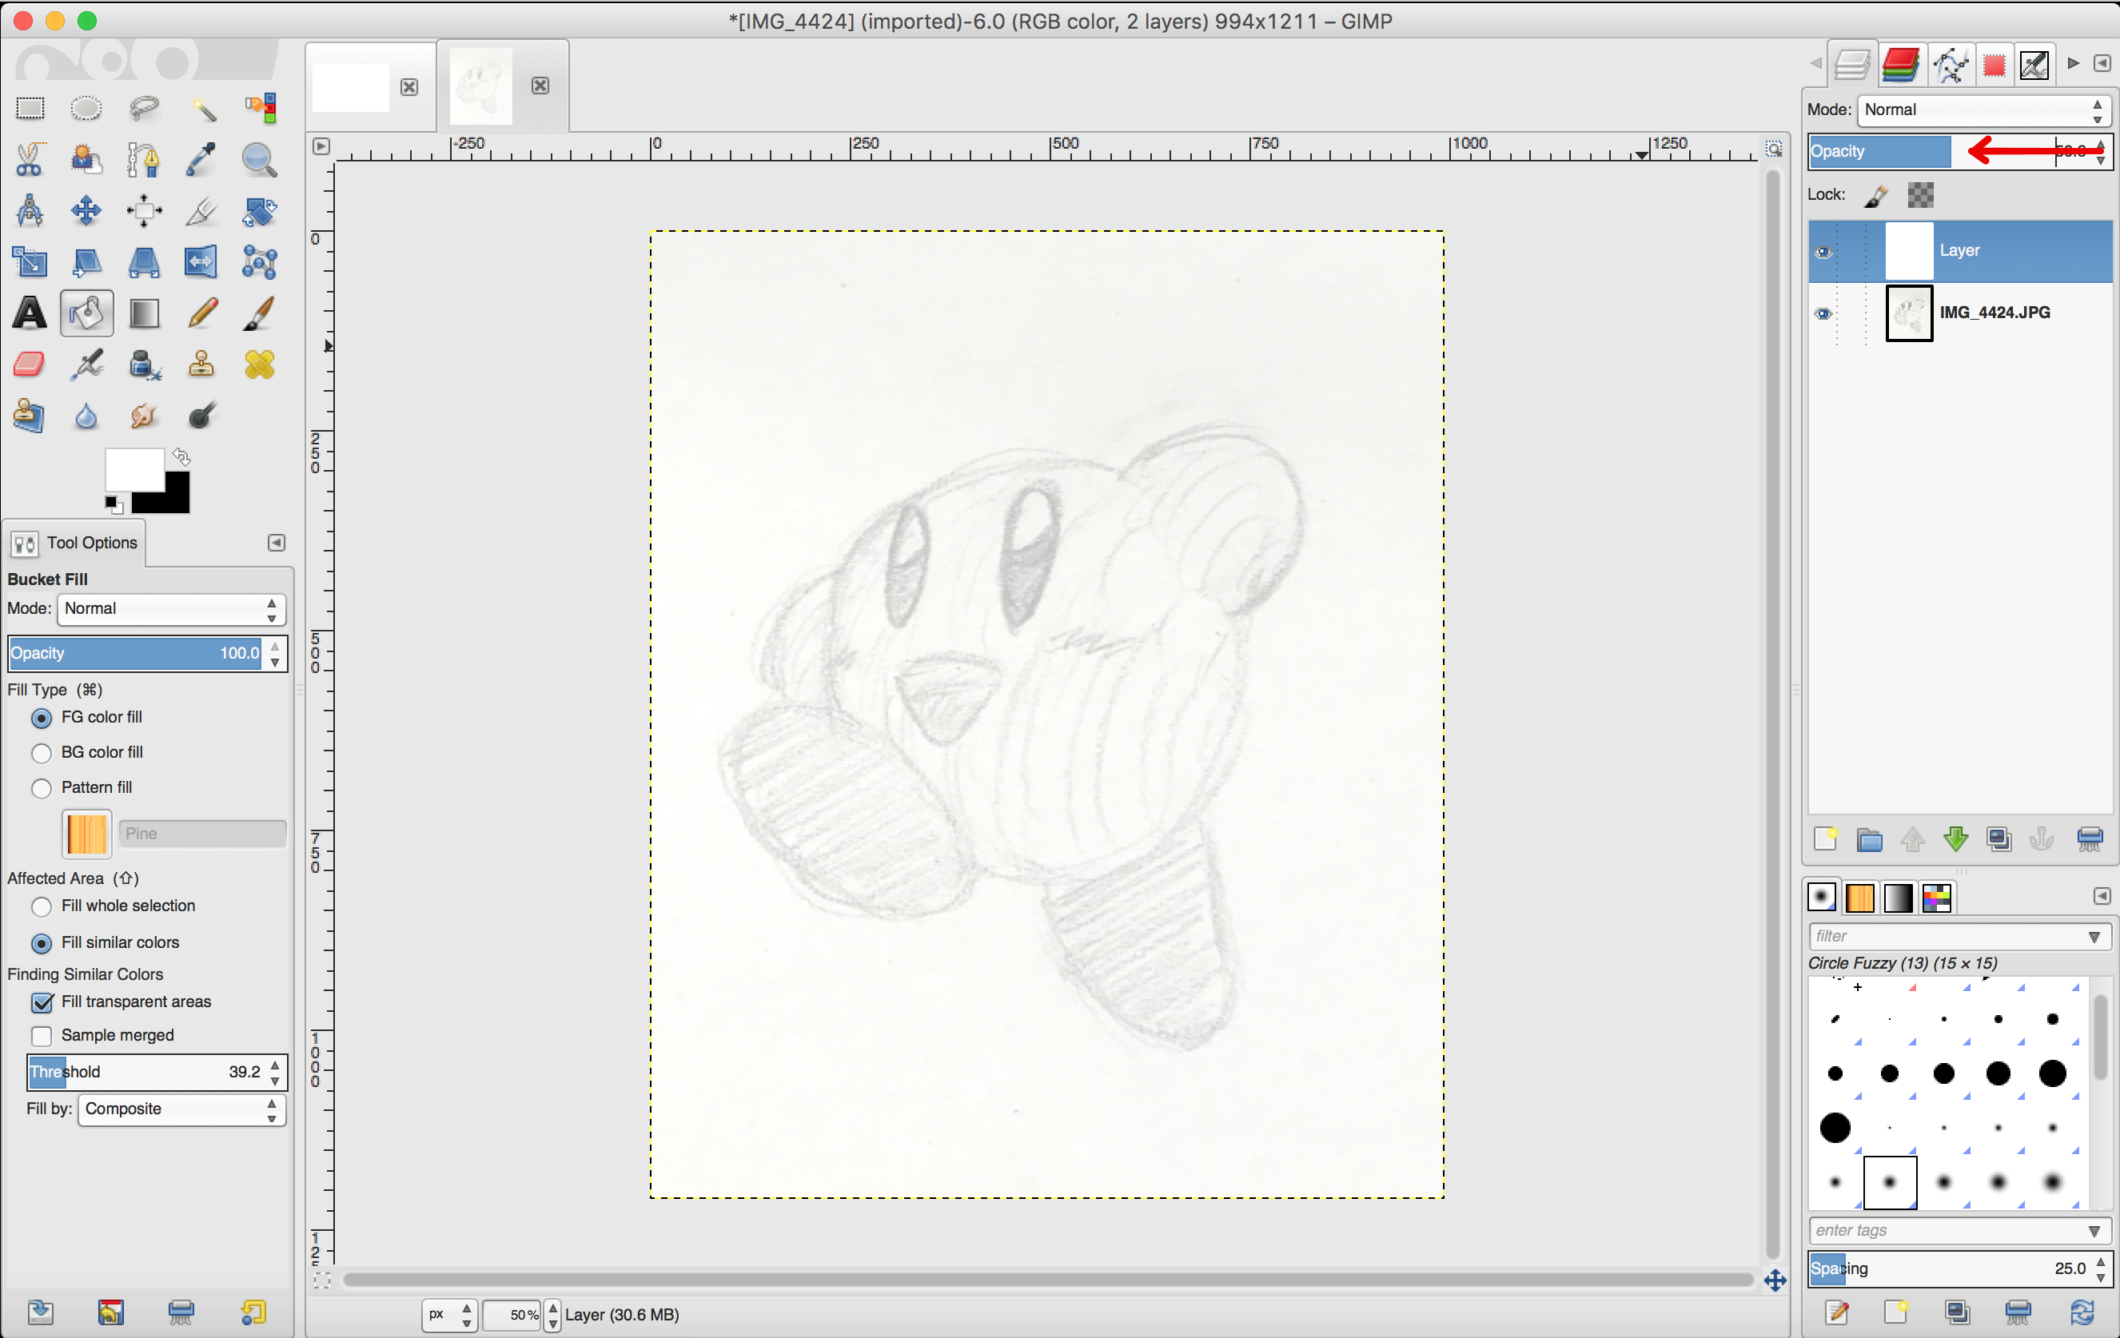Image resolution: width=2120 pixels, height=1338 pixels.
Task: Select the Paths tool
Action: (x=144, y=159)
